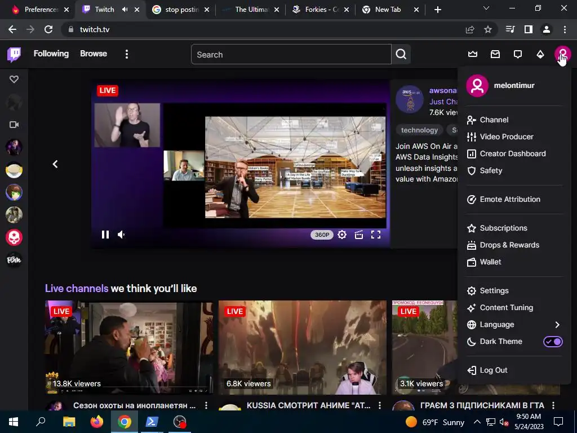Open Settings in the user menu

coord(514,290)
